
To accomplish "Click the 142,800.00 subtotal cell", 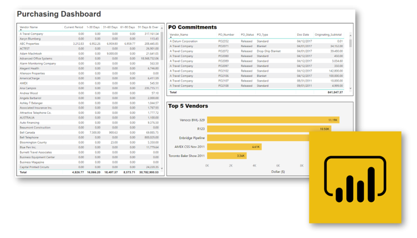I will point(336,71).
